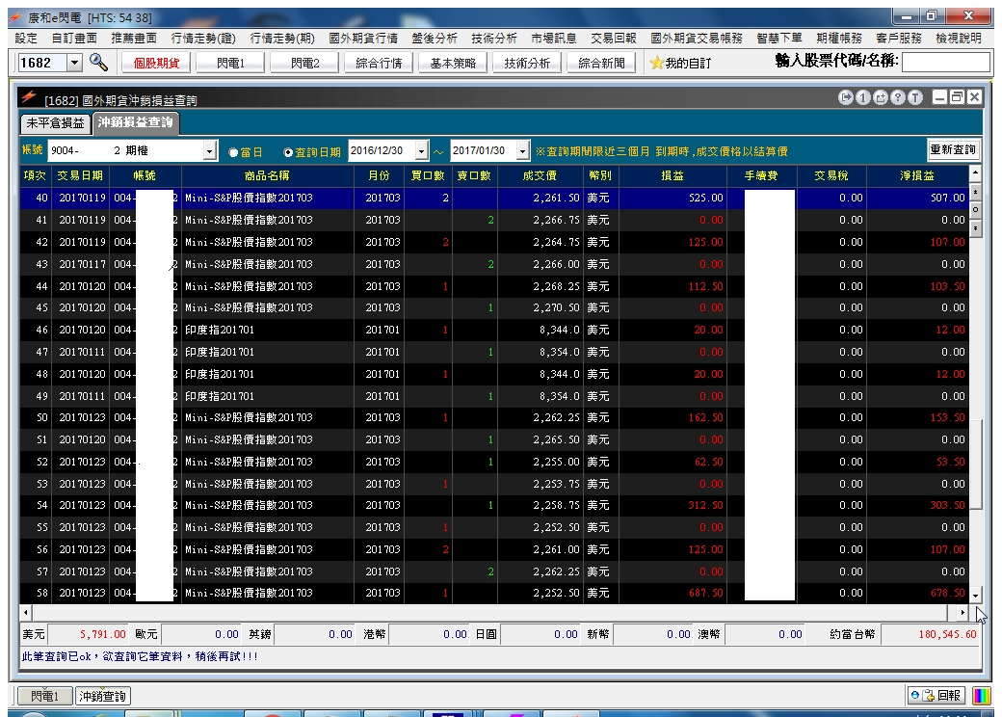The width and height of the screenshot is (1002, 717).
Task: Restore the inner 國外期貨沖銷損益查詢 panel
Action: pyautogui.click(x=957, y=97)
